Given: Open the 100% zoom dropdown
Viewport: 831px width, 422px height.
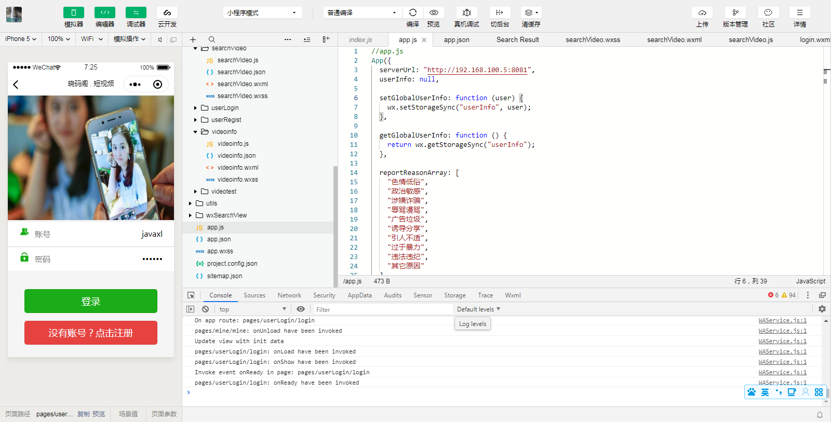Looking at the screenshot, I should click(59, 39).
